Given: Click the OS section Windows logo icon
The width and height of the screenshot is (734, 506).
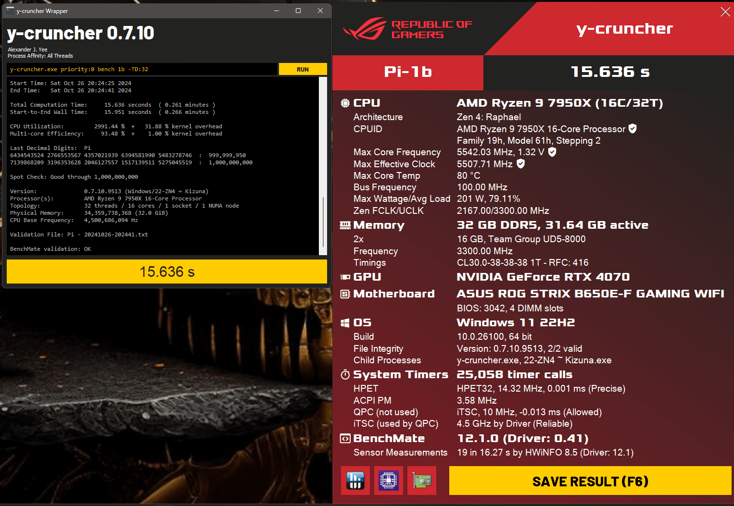Looking at the screenshot, I should click(345, 323).
